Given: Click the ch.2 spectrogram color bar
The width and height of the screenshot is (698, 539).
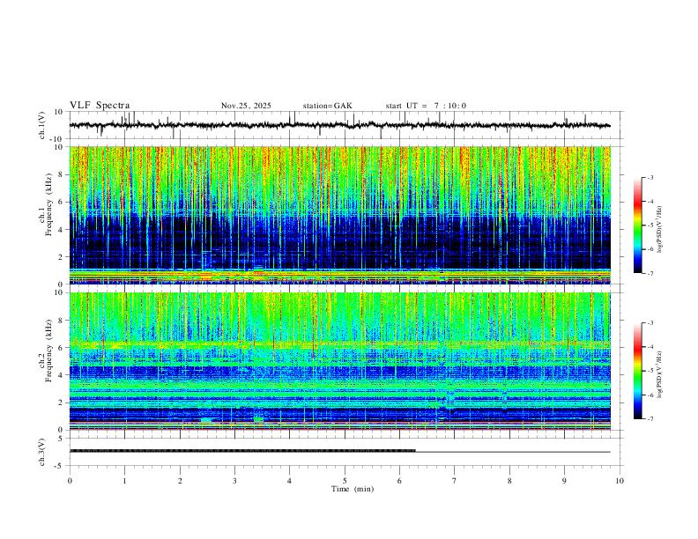Looking at the screenshot, I should [637, 371].
